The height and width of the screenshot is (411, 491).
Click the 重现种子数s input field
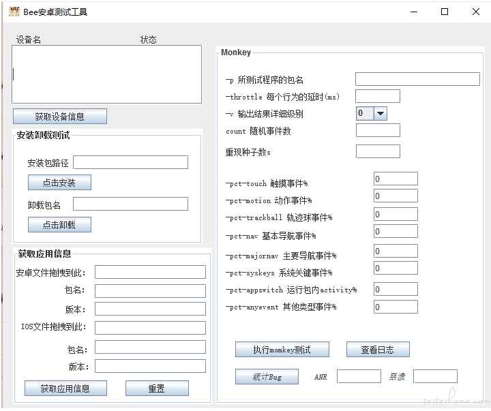click(378, 151)
